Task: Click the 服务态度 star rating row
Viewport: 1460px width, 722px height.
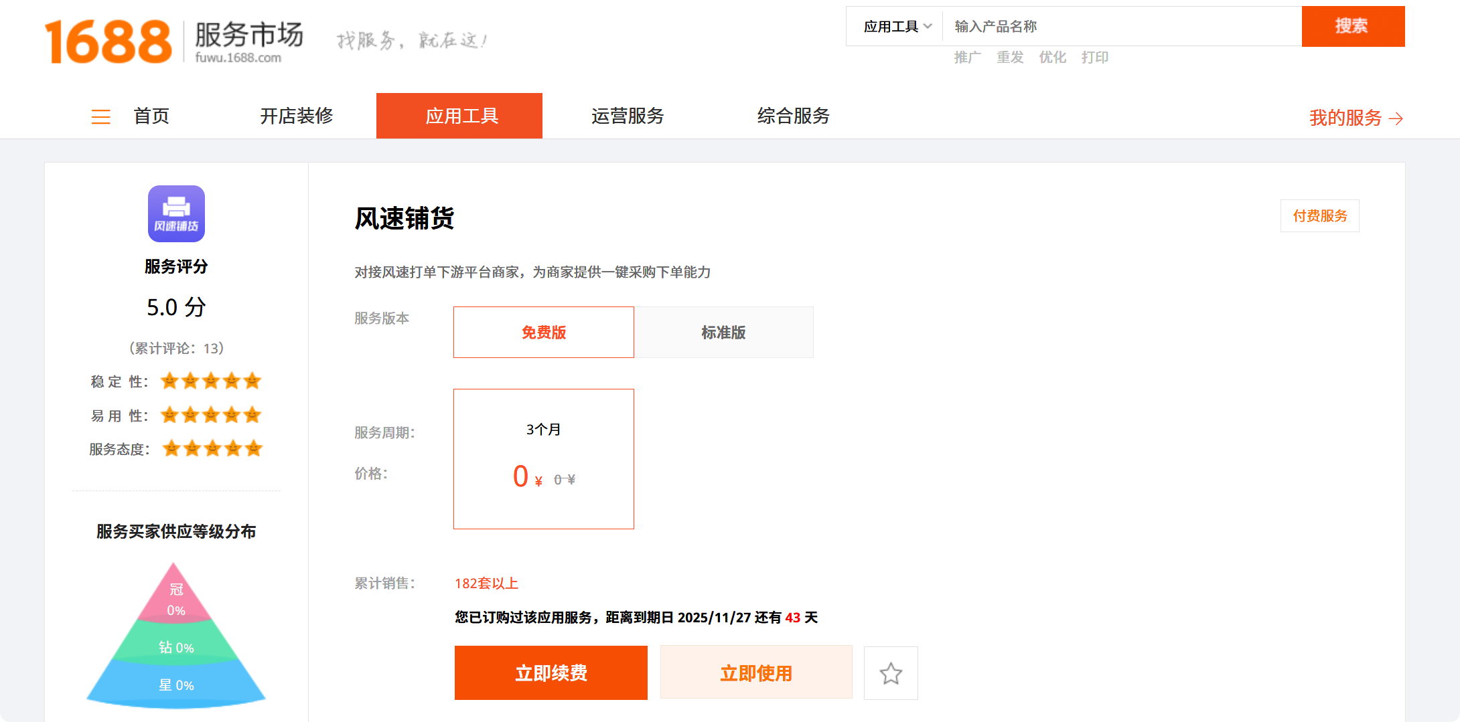Action: click(212, 448)
